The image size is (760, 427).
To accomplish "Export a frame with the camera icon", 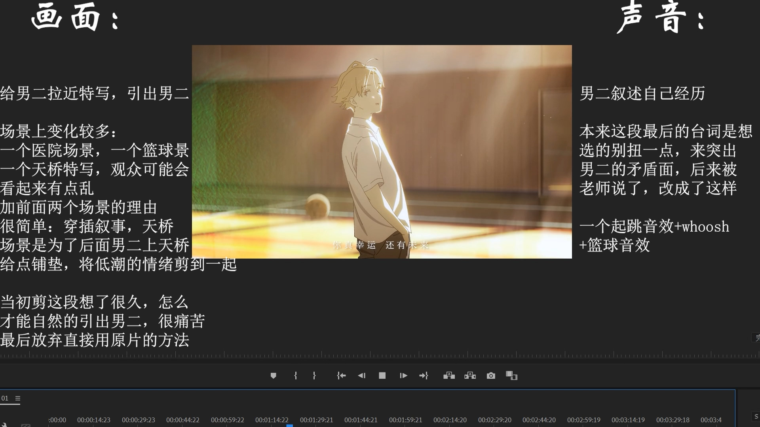I will [x=491, y=376].
